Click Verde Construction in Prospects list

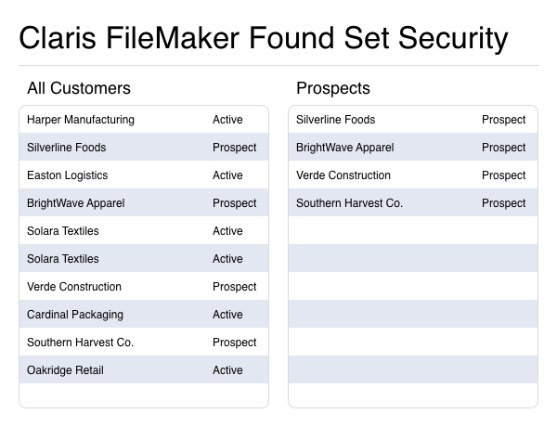pyautogui.click(x=343, y=175)
